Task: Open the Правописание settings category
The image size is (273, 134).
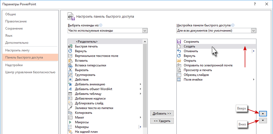Action: pos(30,21)
